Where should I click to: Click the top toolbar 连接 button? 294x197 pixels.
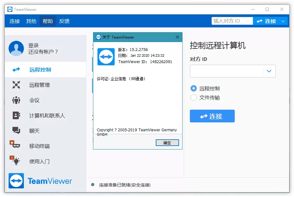tap(266, 21)
